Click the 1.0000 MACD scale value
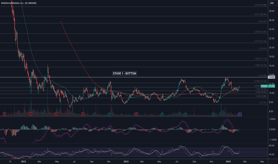The height and width of the screenshot is (164, 278). (272, 119)
